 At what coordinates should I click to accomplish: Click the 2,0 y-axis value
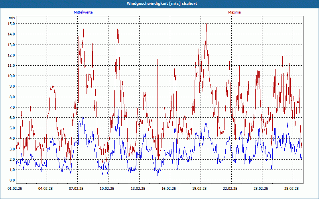(12, 160)
